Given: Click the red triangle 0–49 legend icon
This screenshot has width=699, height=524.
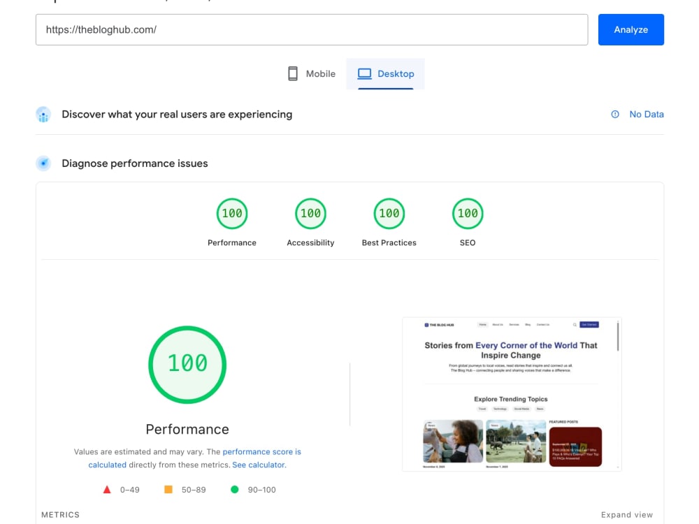Looking at the screenshot, I should point(107,490).
